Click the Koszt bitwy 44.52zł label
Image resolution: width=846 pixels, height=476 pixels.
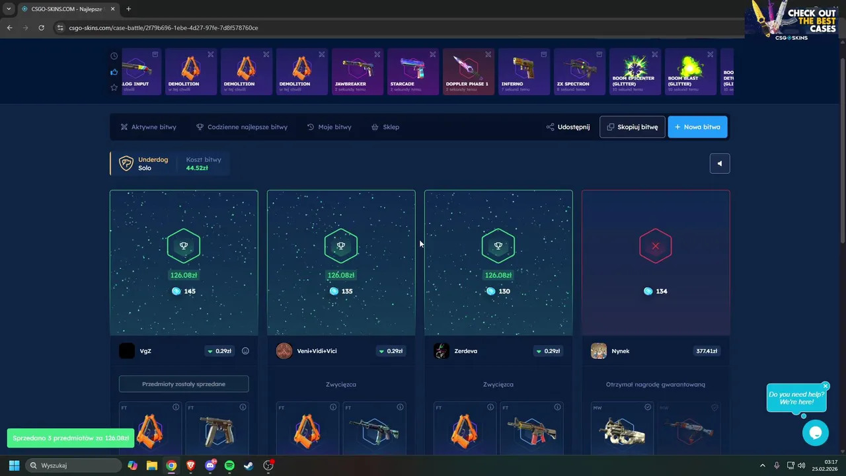(204, 163)
